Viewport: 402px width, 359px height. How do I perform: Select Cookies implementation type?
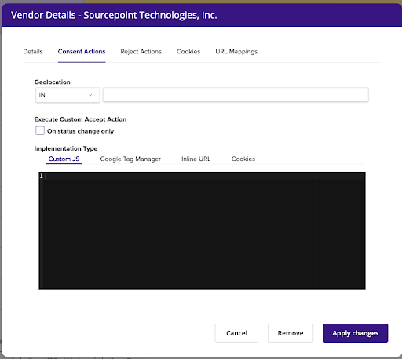(243, 159)
